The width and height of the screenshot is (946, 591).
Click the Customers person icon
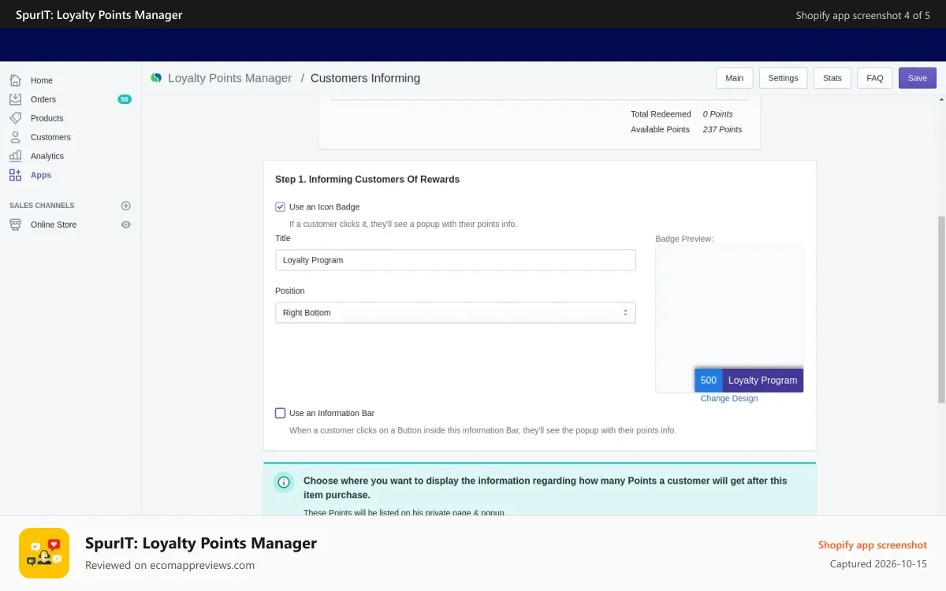coord(15,137)
